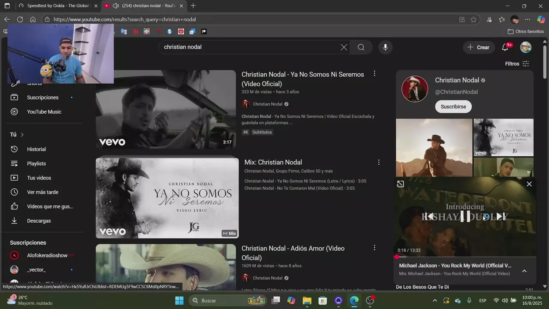
Task: Open the ESP language switcher
Action: point(483,300)
